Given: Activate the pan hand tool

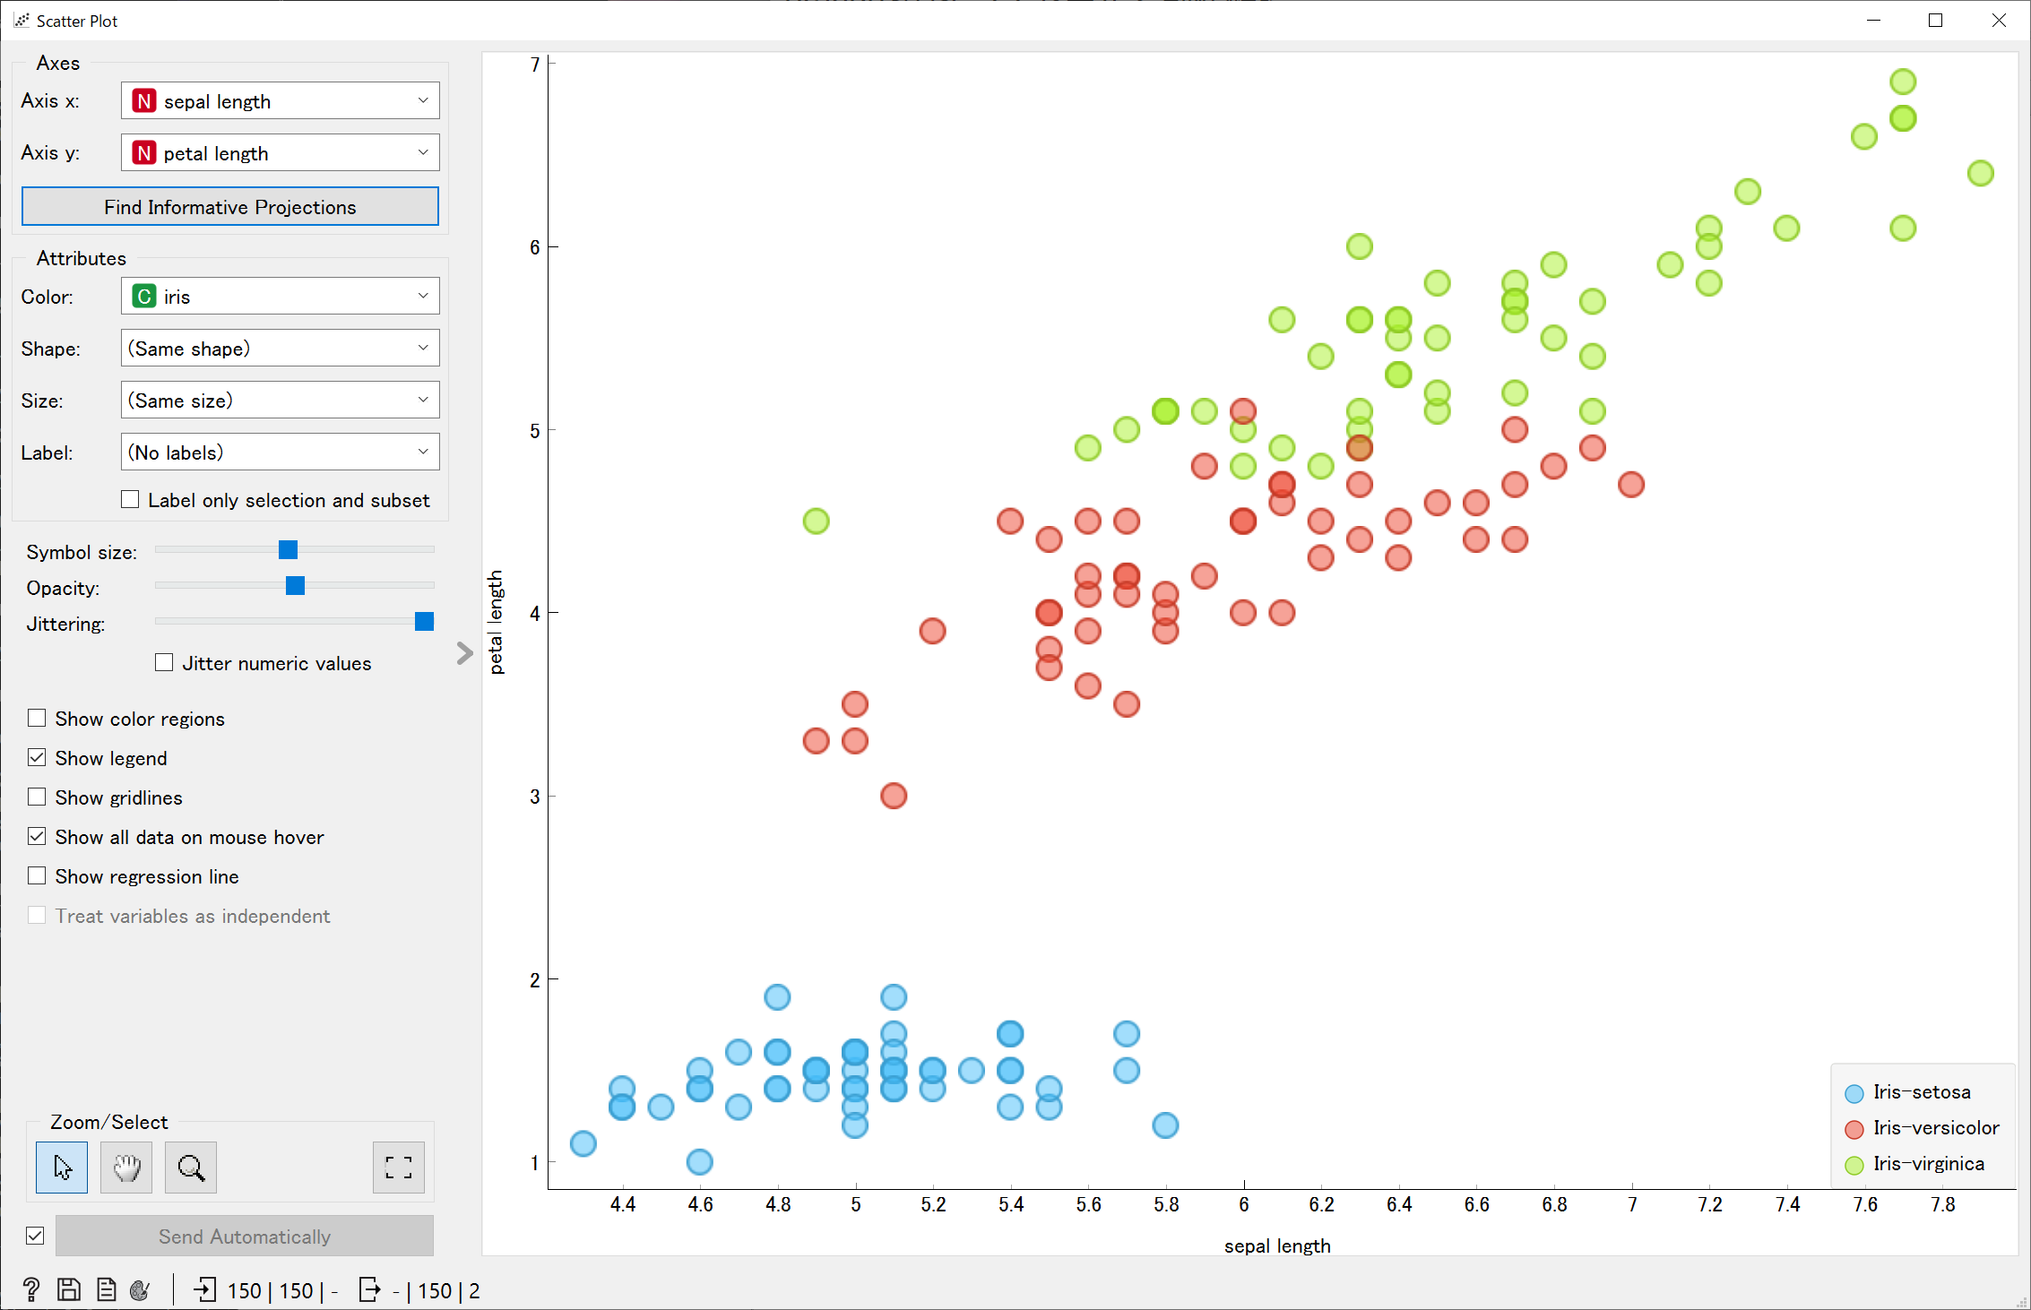Looking at the screenshot, I should point(125,1167).
